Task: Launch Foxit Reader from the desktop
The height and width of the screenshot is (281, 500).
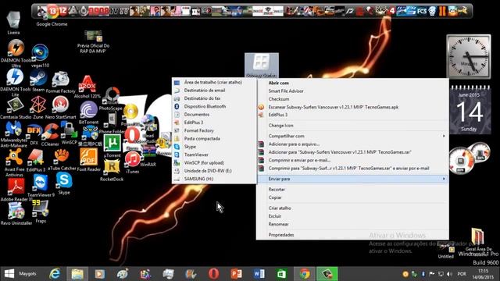Action: (88, 160)
